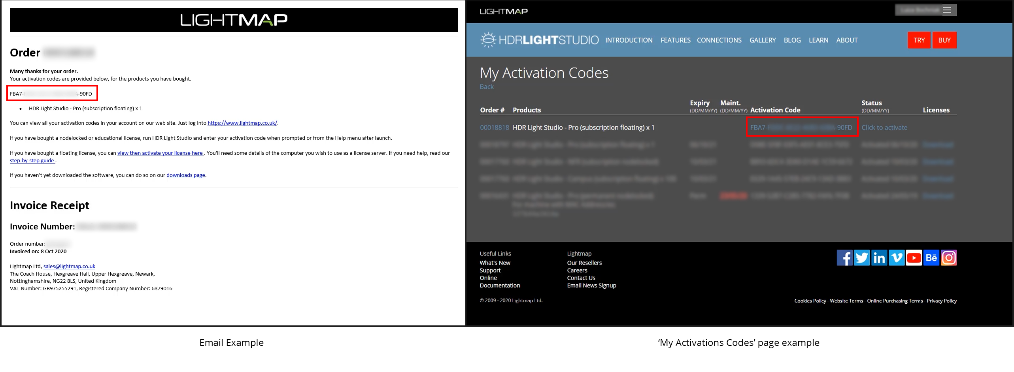Click the sales@lightmap.co.uk email address

click(69, 266)
